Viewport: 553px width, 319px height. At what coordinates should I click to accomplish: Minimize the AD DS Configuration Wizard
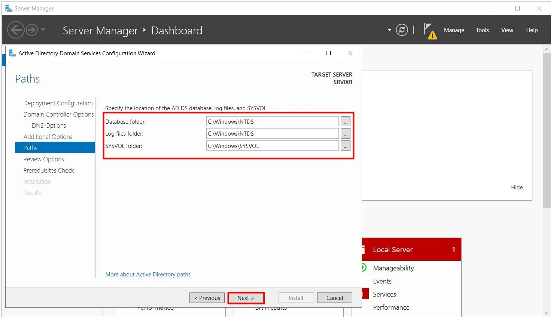coord(307,53)
